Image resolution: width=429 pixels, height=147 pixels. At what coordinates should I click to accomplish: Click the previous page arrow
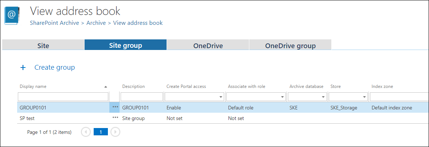coord(86,132)
